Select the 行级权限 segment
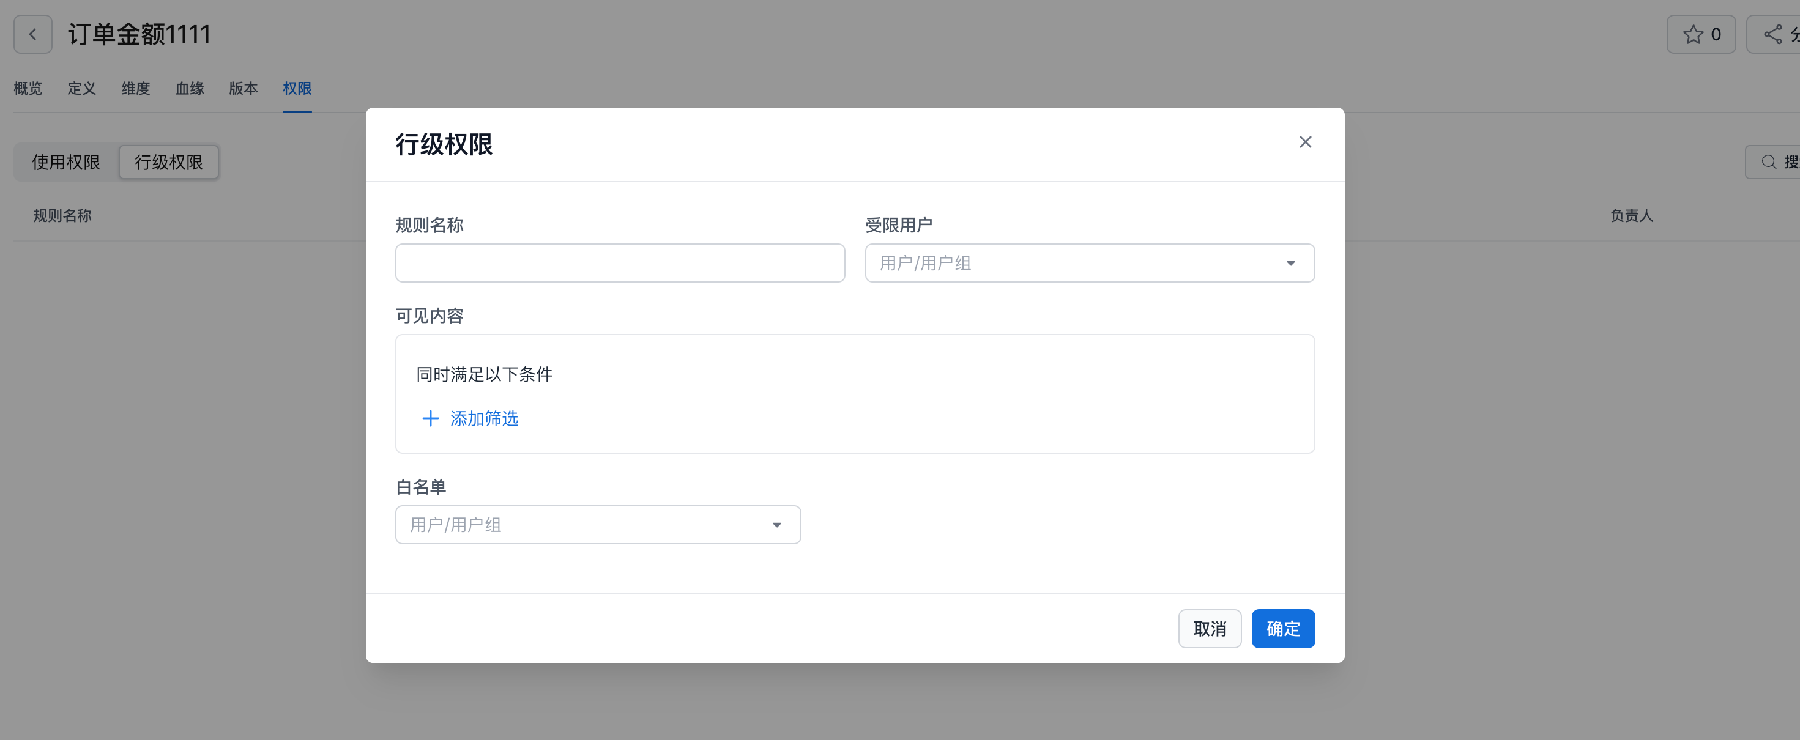This screenshot has height=740, width=1800. click(168, 162)
